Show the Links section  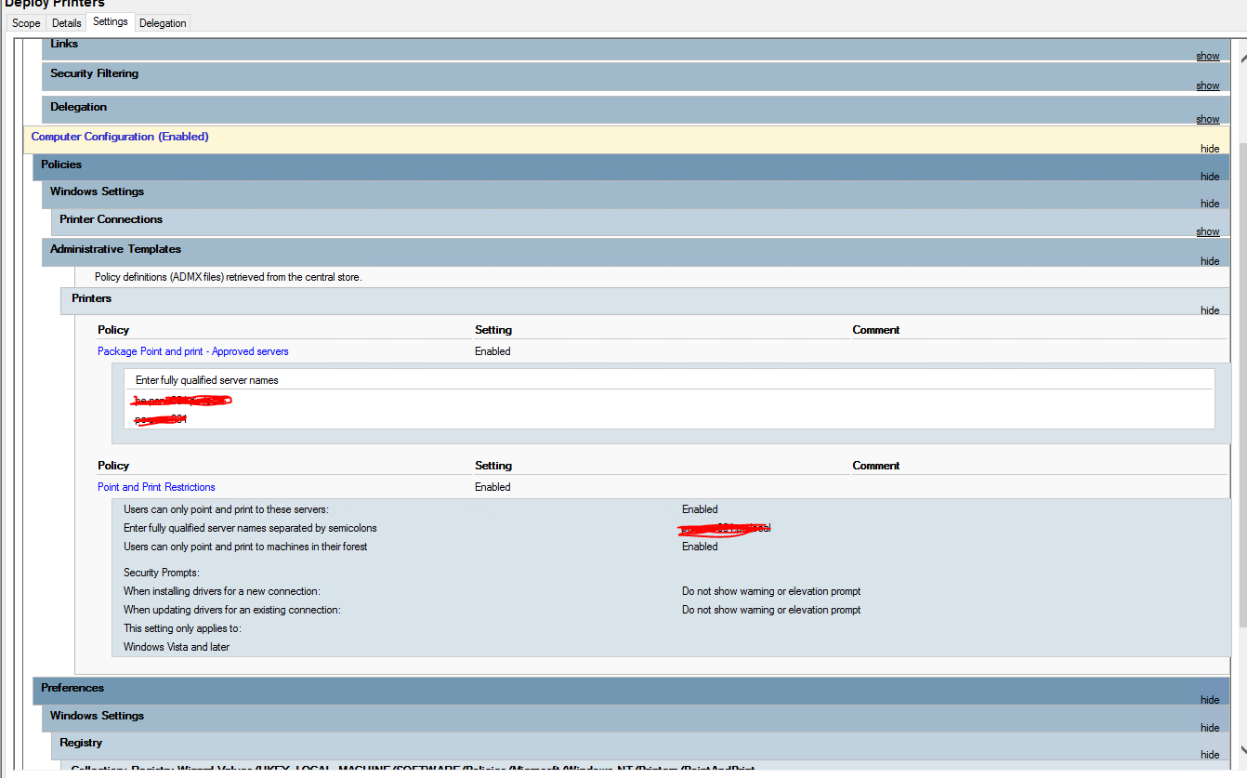[x=1207, y=56]
